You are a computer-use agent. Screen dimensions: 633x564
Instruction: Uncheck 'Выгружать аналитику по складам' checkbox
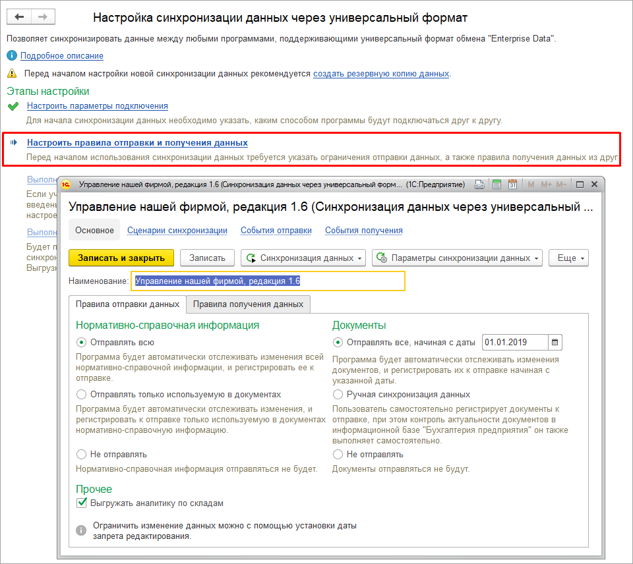(82, 503)
